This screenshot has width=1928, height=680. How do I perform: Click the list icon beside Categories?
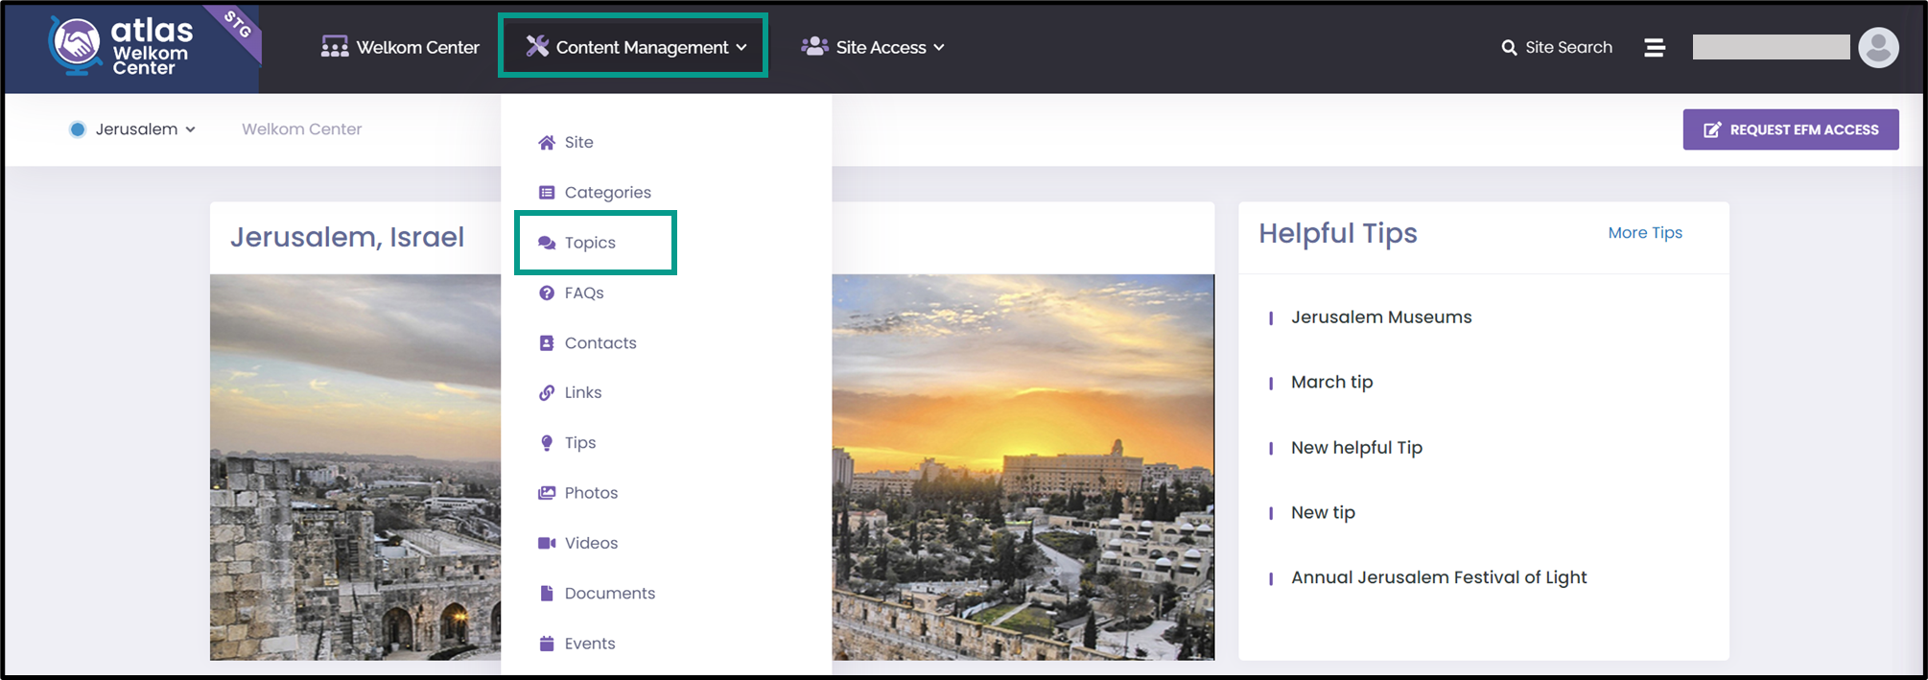pos(547,192)
